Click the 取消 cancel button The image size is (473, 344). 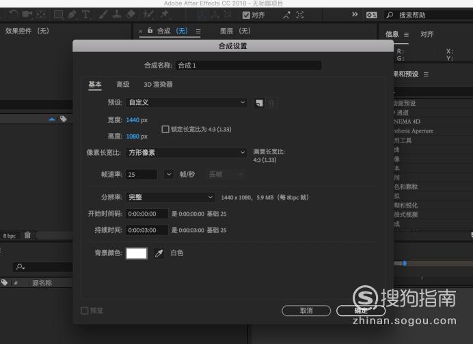(306, 311)
